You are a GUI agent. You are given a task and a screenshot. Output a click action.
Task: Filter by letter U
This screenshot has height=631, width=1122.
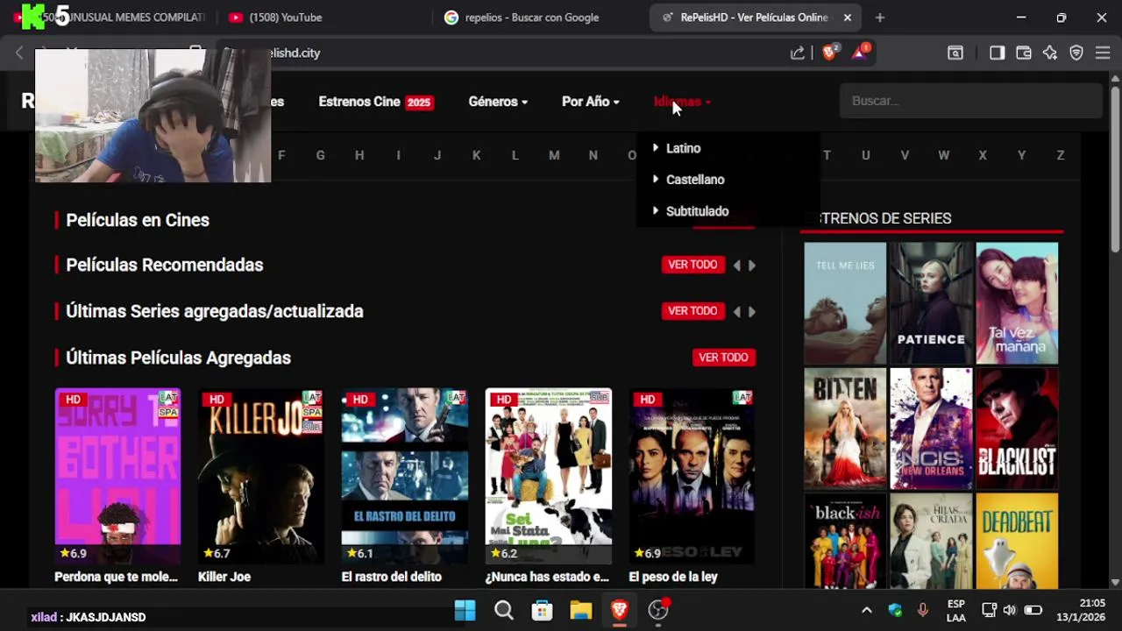pos(866,155)
